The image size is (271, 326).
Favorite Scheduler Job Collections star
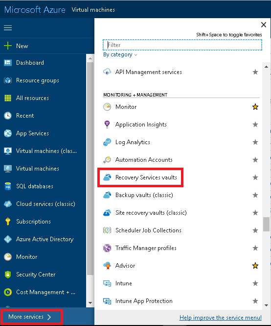tap(255, 230)
